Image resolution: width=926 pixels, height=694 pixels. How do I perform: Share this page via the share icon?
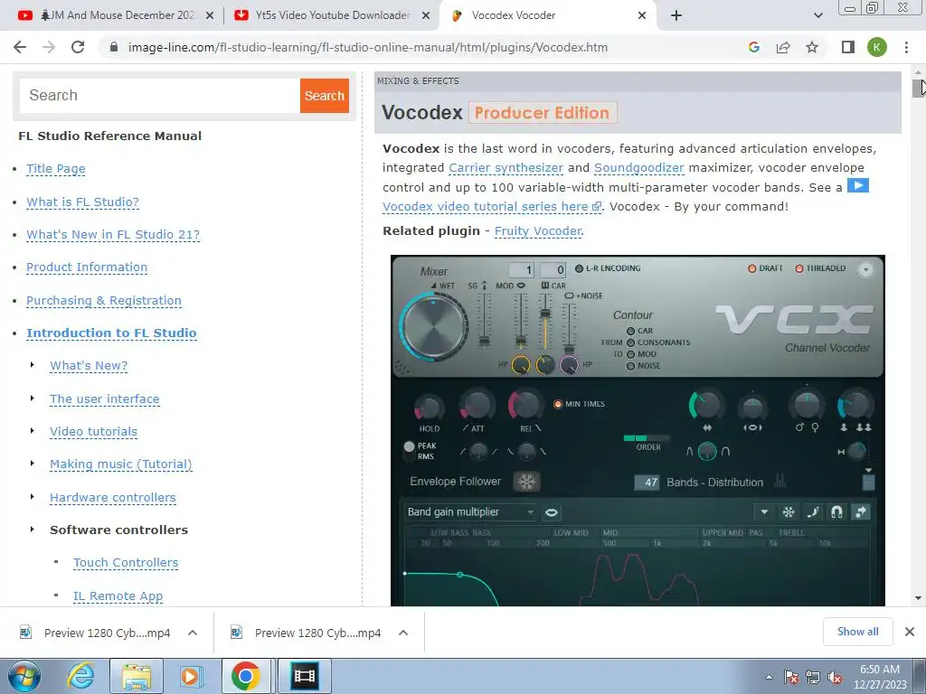(783, 47)
